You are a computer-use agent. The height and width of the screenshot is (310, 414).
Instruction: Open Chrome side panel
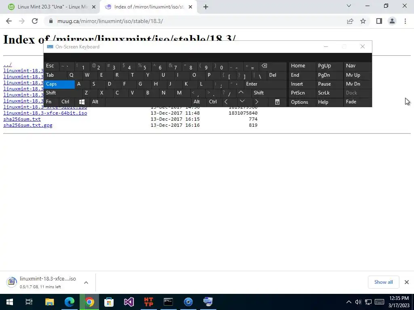[379, 21]
